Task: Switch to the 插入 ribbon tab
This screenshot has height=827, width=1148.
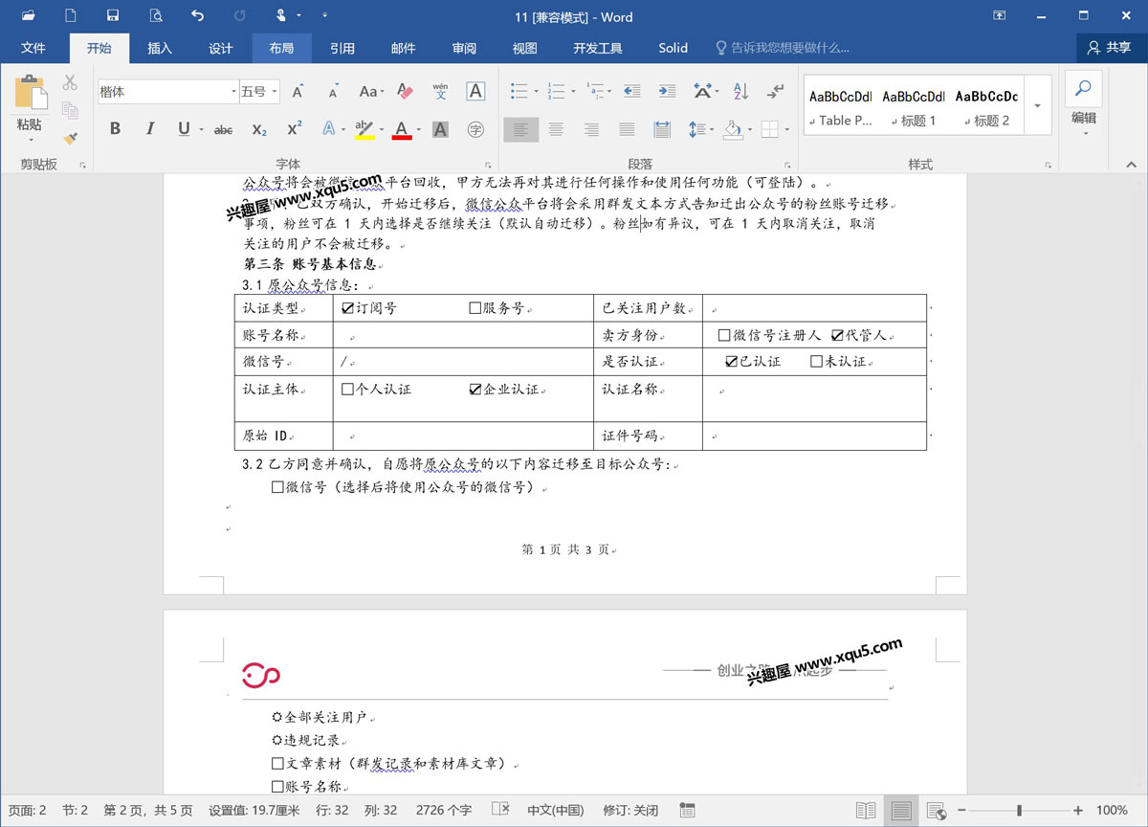Action: (160, 48)
